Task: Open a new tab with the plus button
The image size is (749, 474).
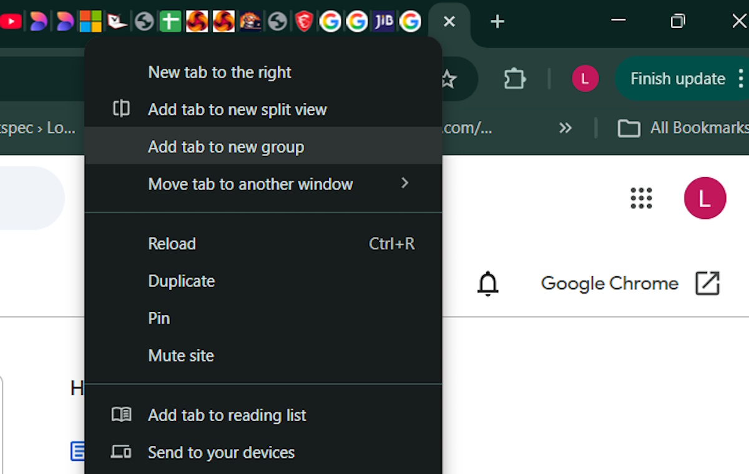Action: pyautogui.click(x=497, y=21)
